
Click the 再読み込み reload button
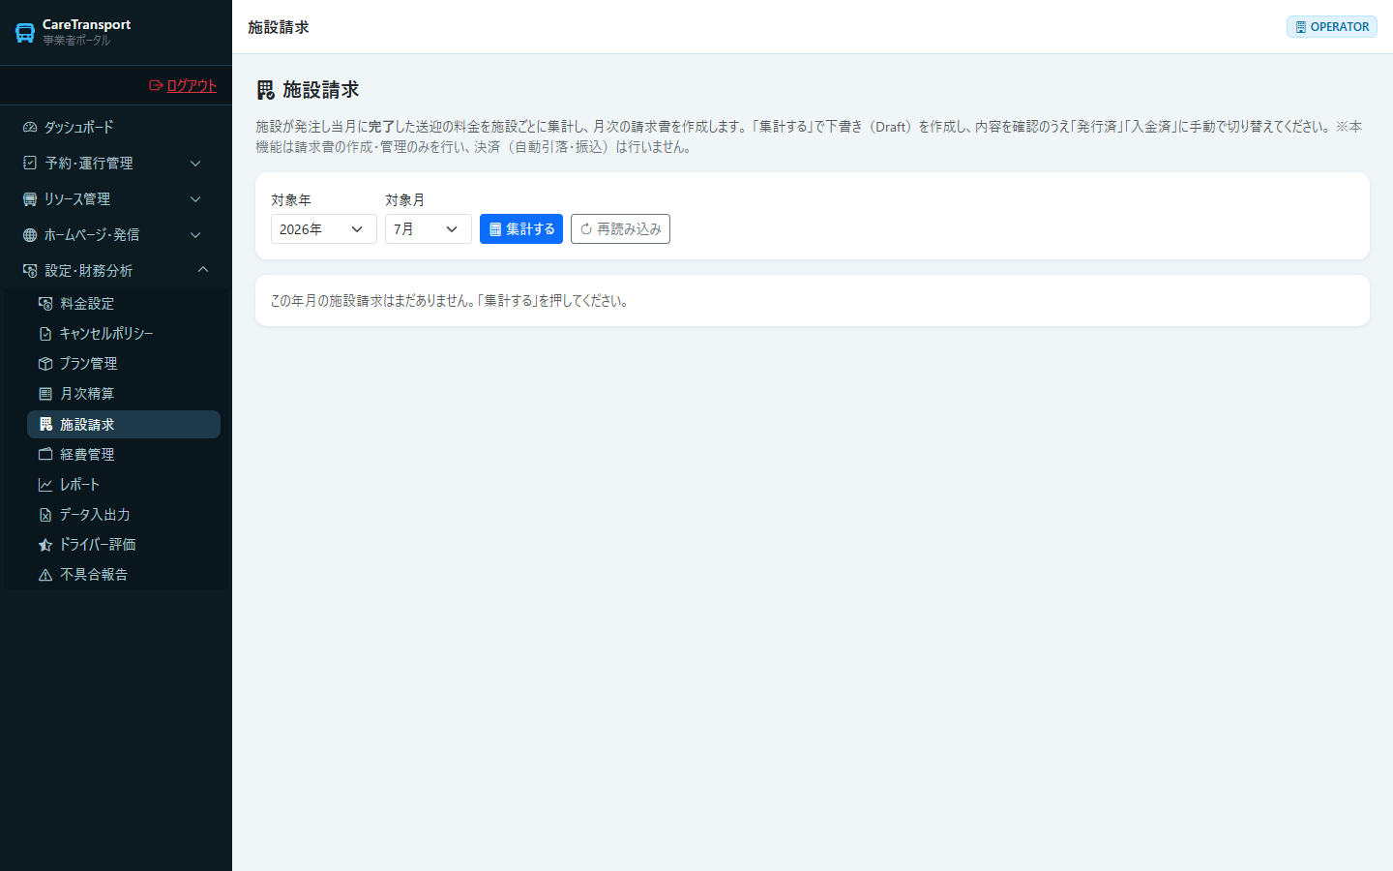point(620,228)
